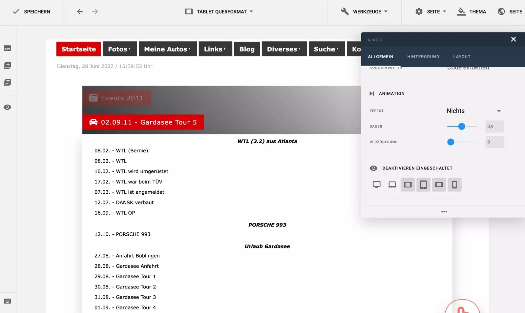This screenshot has width=525, height=313.
Task: Click the Speichern save button
Action: click(x=31, y=11)
